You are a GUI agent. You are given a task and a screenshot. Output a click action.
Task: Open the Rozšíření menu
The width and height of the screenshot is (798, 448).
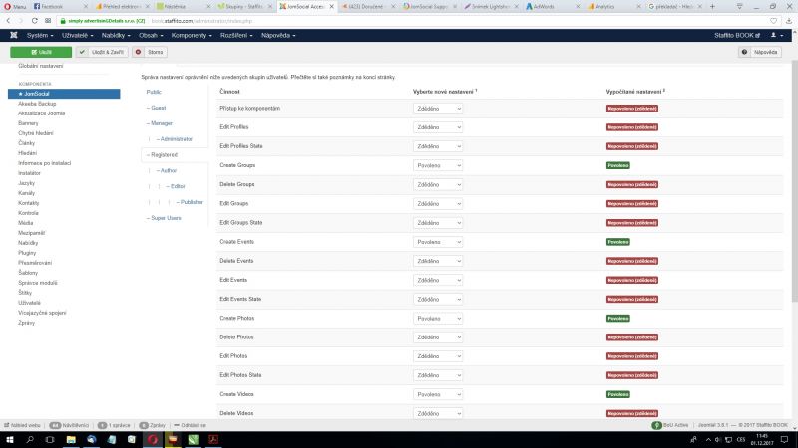coord(236,35)
